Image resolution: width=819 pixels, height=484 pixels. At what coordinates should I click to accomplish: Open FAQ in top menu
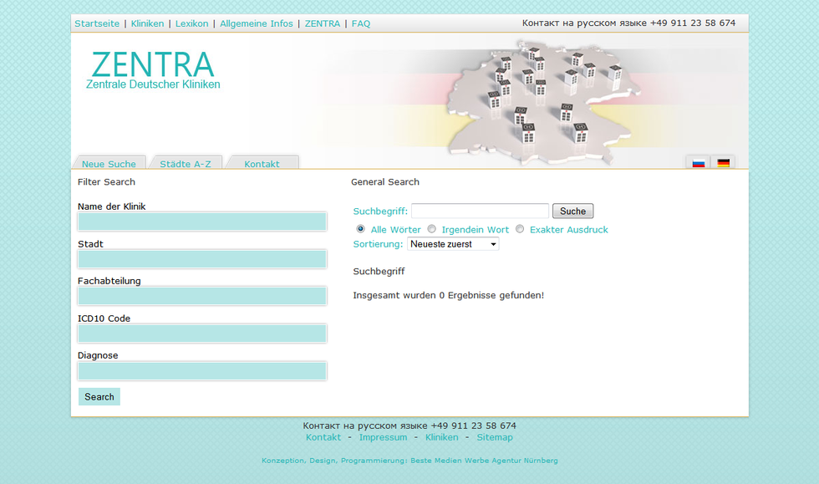click(x=361, y=23)
